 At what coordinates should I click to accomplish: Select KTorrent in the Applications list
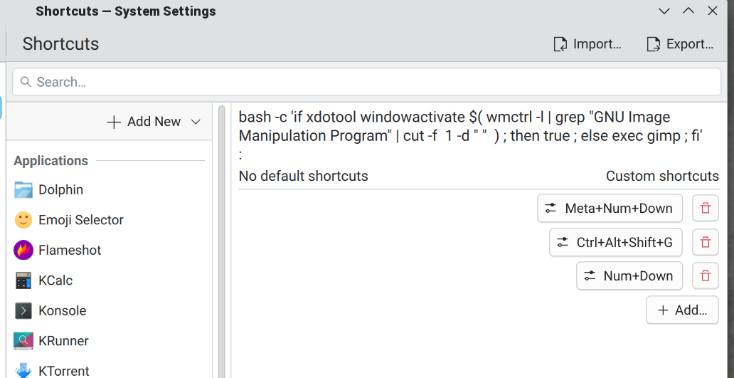point(64,370)
